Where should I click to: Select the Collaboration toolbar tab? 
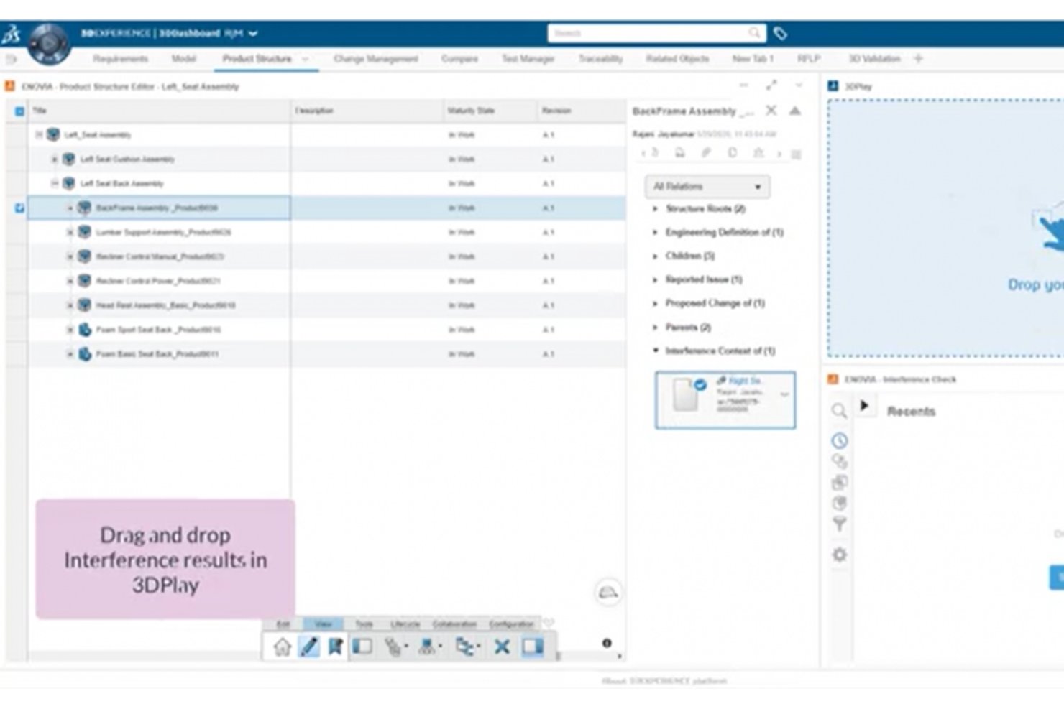point(454,624)
